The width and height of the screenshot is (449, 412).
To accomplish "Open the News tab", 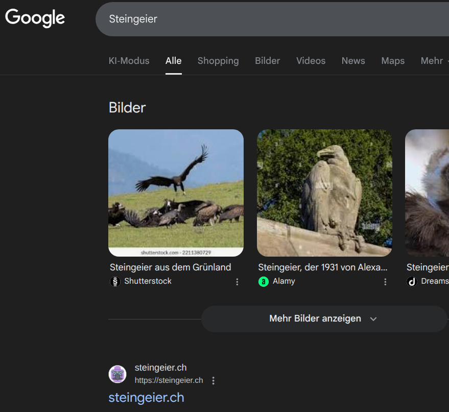I will pyautogui.click(x=353, y=61).
